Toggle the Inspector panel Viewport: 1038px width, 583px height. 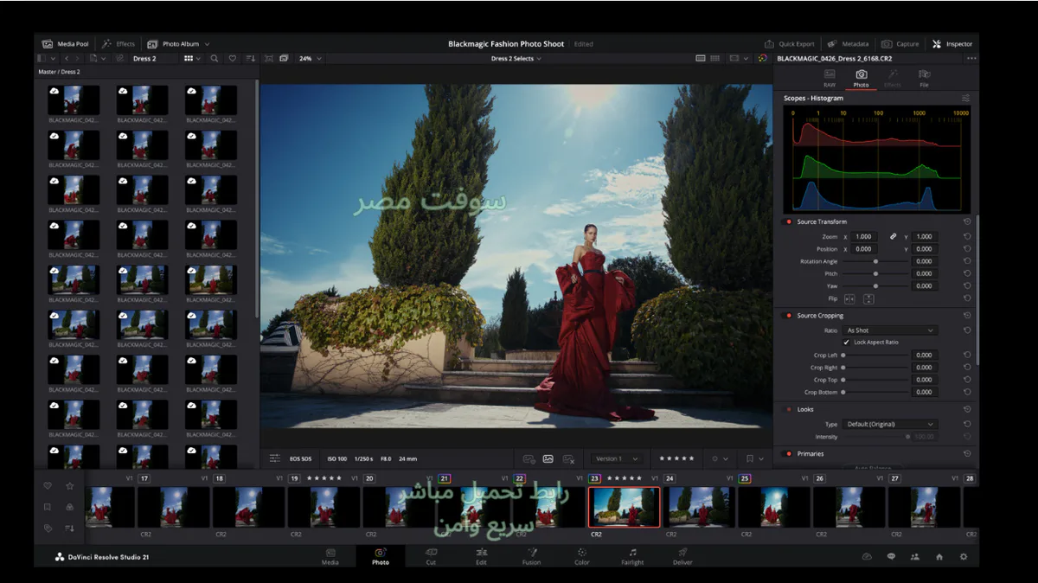coord(952,44)
